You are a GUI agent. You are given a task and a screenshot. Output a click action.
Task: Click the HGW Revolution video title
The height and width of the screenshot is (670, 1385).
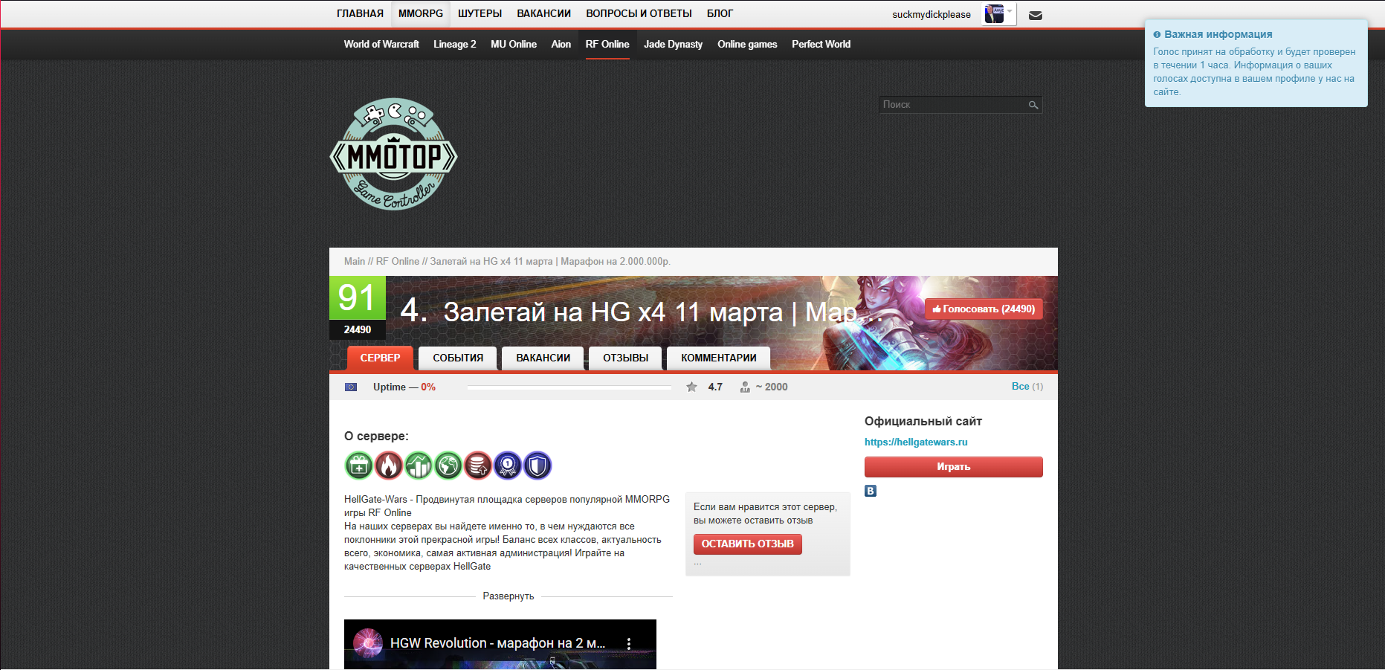click(497, 643)
